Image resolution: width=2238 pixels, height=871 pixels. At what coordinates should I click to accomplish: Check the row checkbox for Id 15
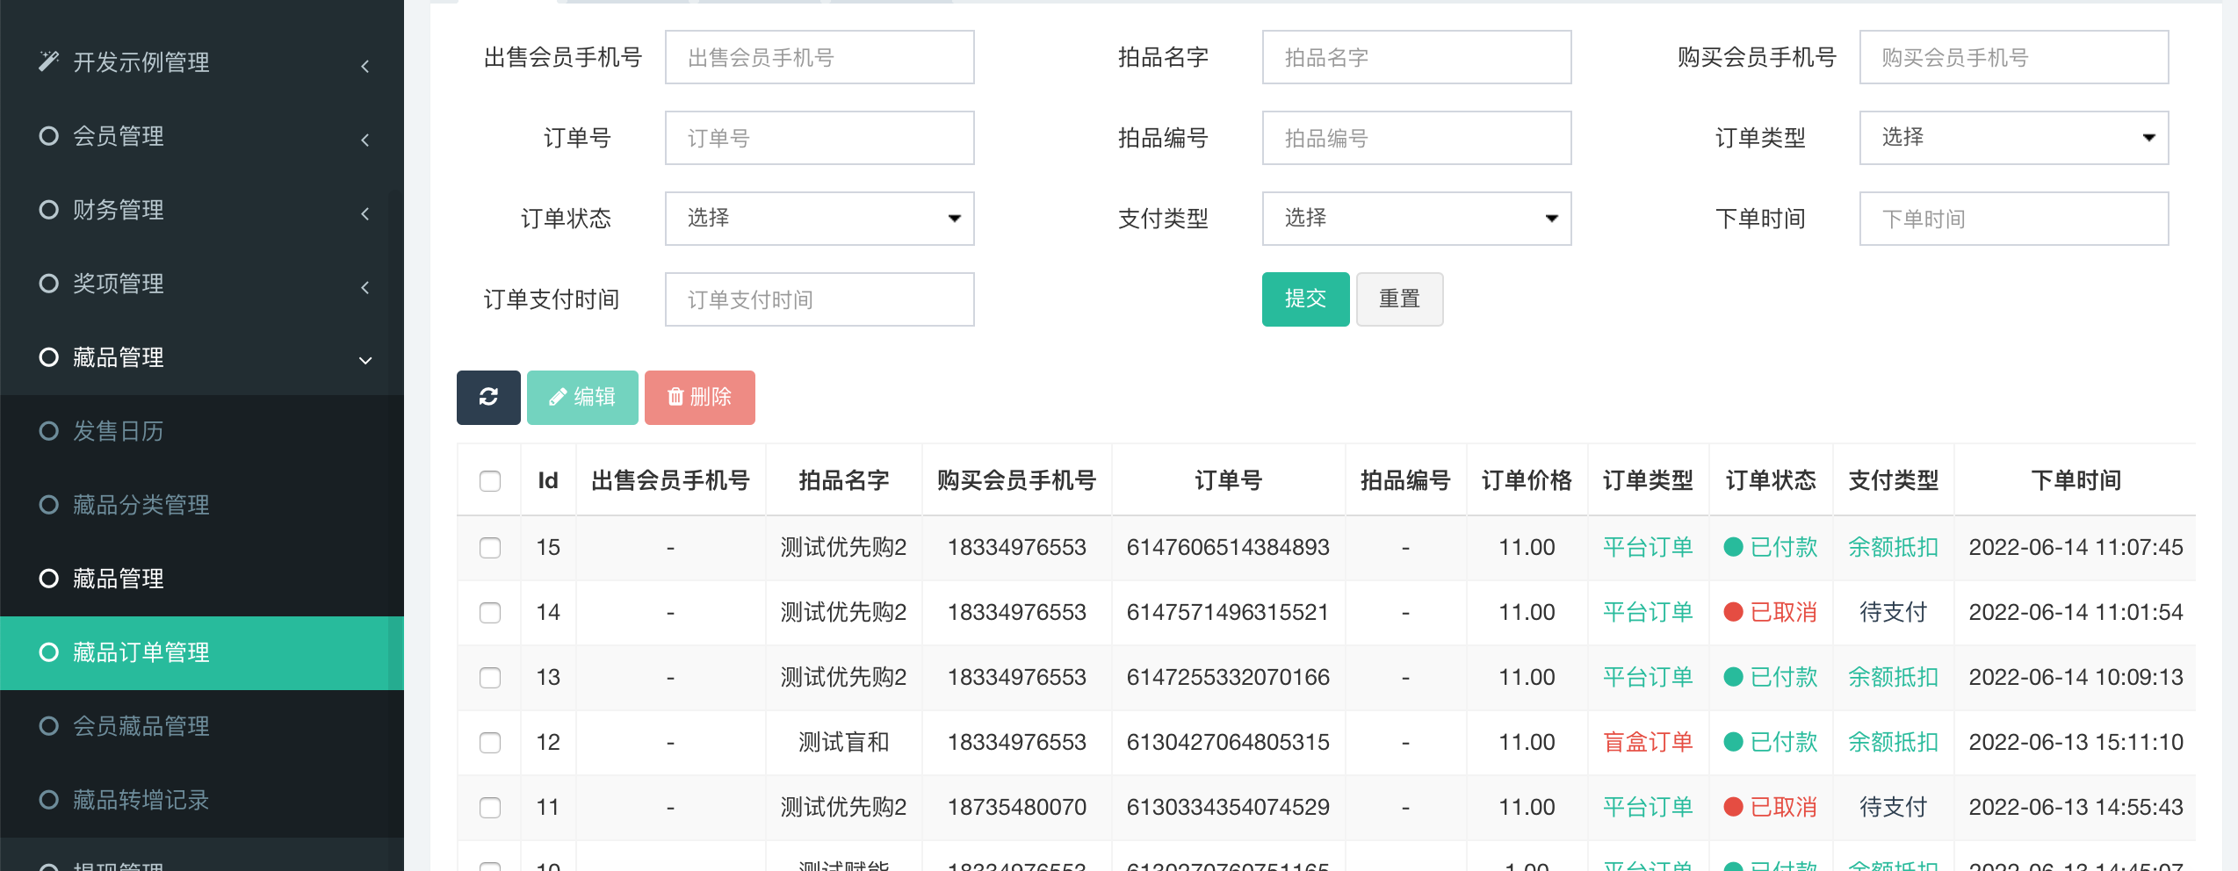(x=490, y=548)
